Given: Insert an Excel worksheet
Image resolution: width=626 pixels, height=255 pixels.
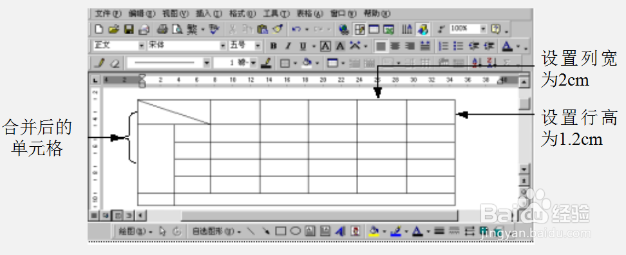Looking at the screenshot, I should coord(388,29).
